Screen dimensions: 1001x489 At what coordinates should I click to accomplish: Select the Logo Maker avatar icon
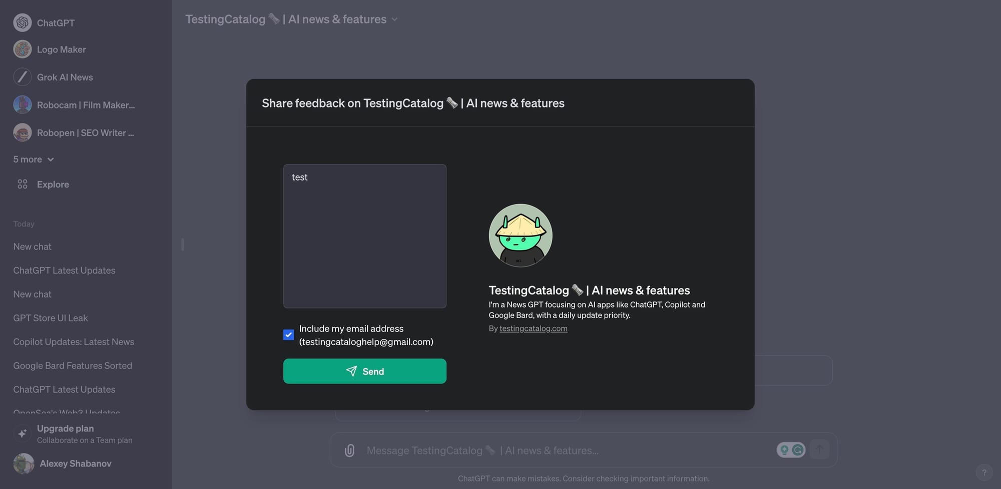[23, 49]
